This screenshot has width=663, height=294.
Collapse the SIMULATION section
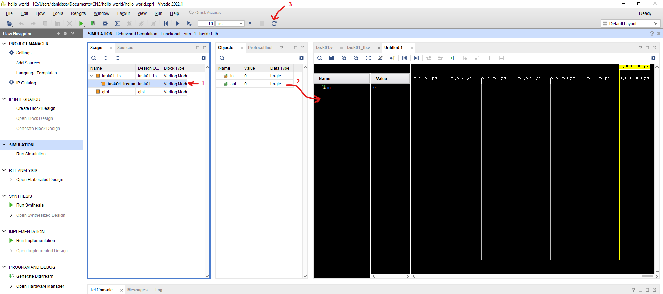click(4, 145)
